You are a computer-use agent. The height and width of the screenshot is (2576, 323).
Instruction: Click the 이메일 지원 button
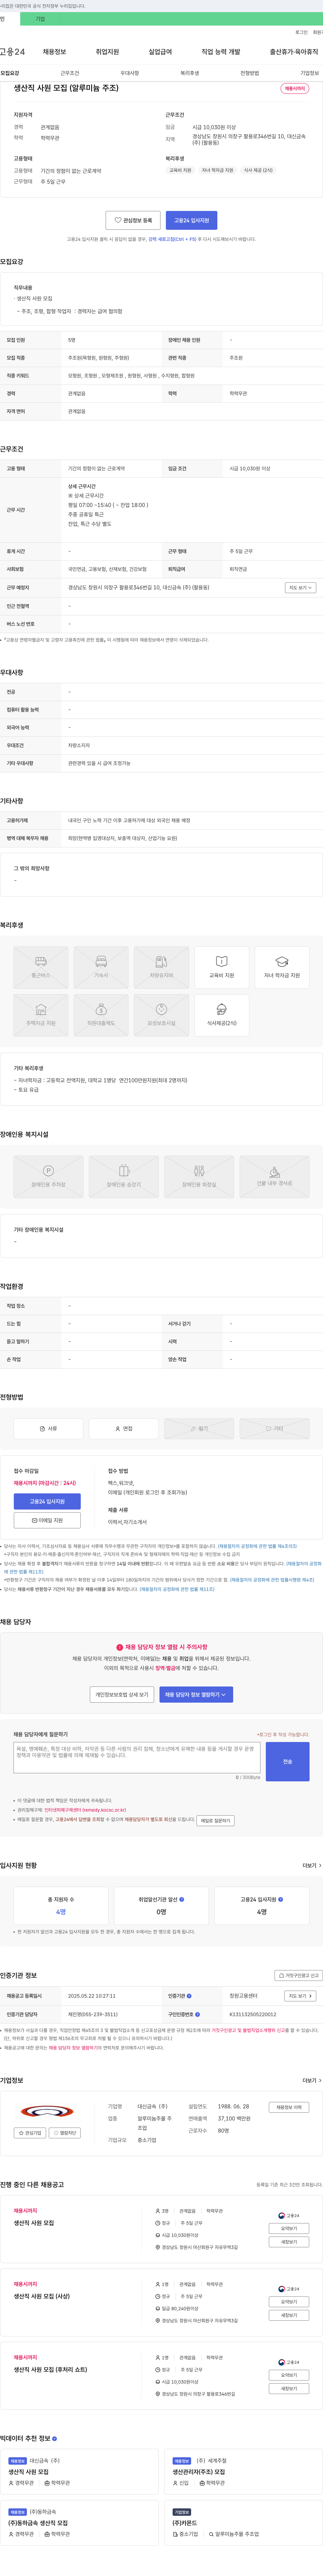coord(47,1520)
